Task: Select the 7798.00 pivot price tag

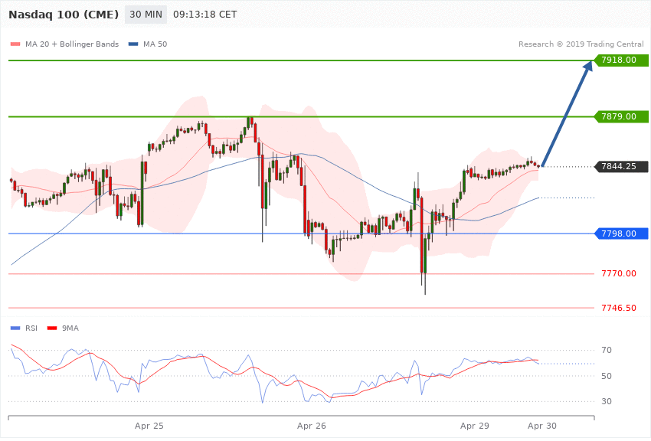Action: [622, 234]
